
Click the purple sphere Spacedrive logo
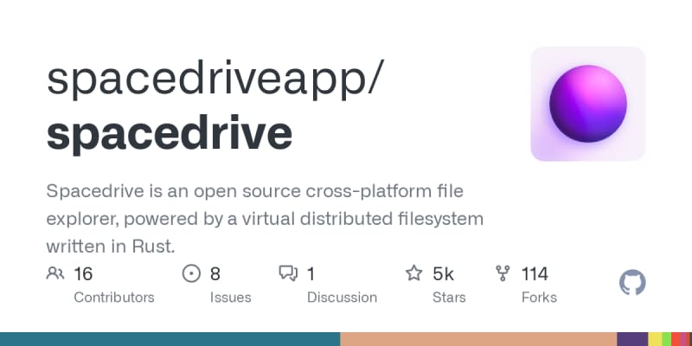587,104
